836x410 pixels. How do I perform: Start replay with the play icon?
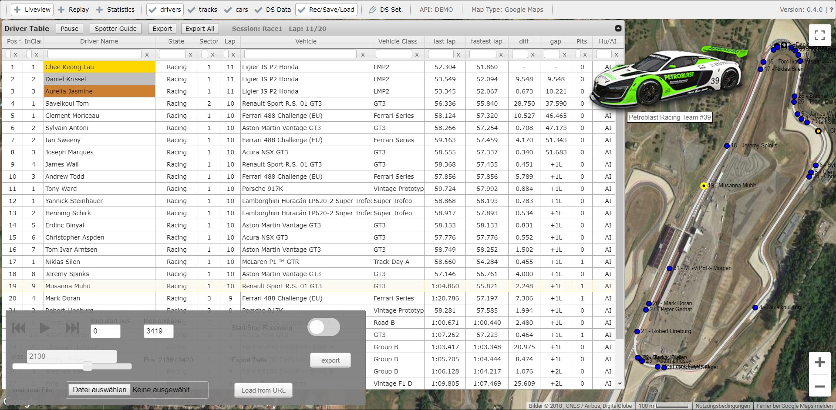(x=45, y=327)
